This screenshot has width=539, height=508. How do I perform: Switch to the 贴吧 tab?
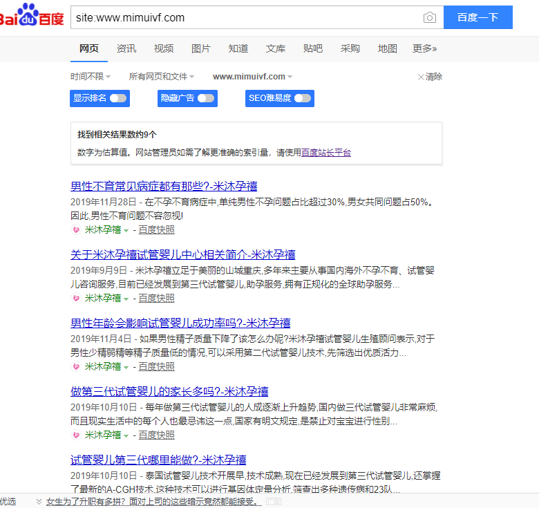(x=313, y=48)
